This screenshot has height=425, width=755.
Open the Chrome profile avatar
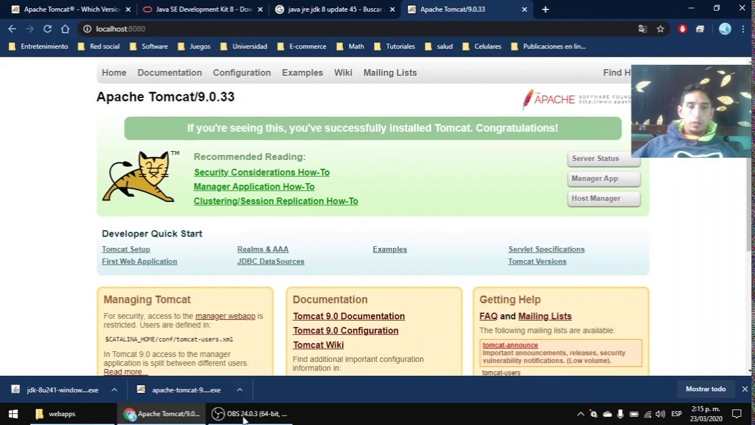pyautogui.click(x=725, y=28)
